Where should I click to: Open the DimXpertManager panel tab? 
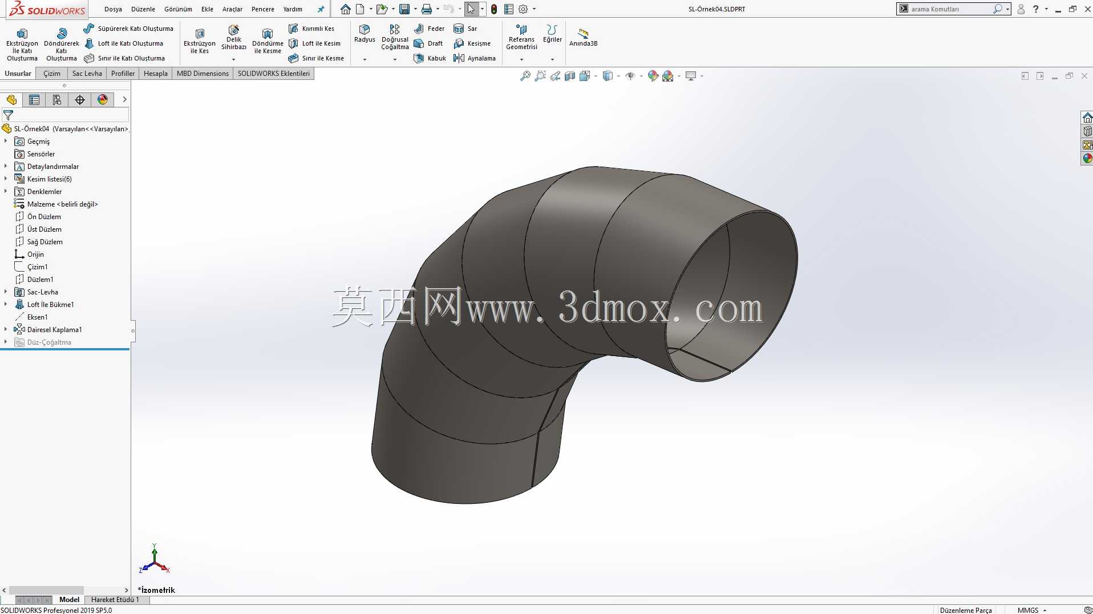click(x=80, y=100)
